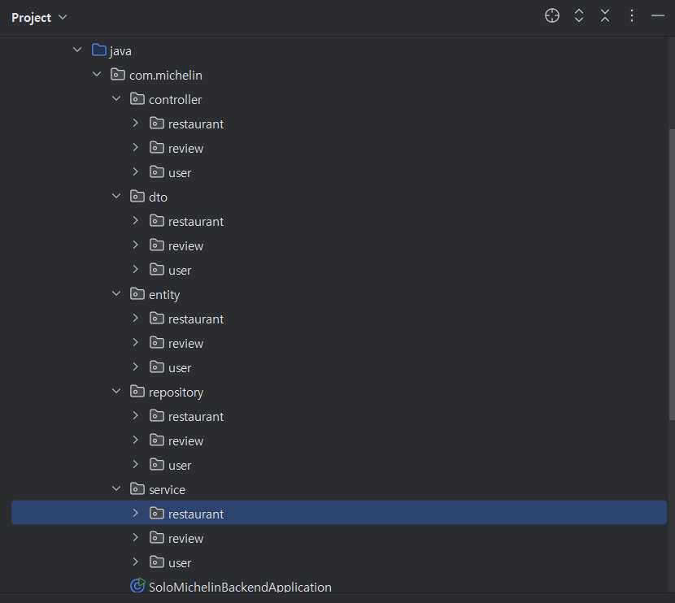The height and width of the screenshot is (603, 675).
Task: Expand review under entity
Action: click(x=136, y=342)
